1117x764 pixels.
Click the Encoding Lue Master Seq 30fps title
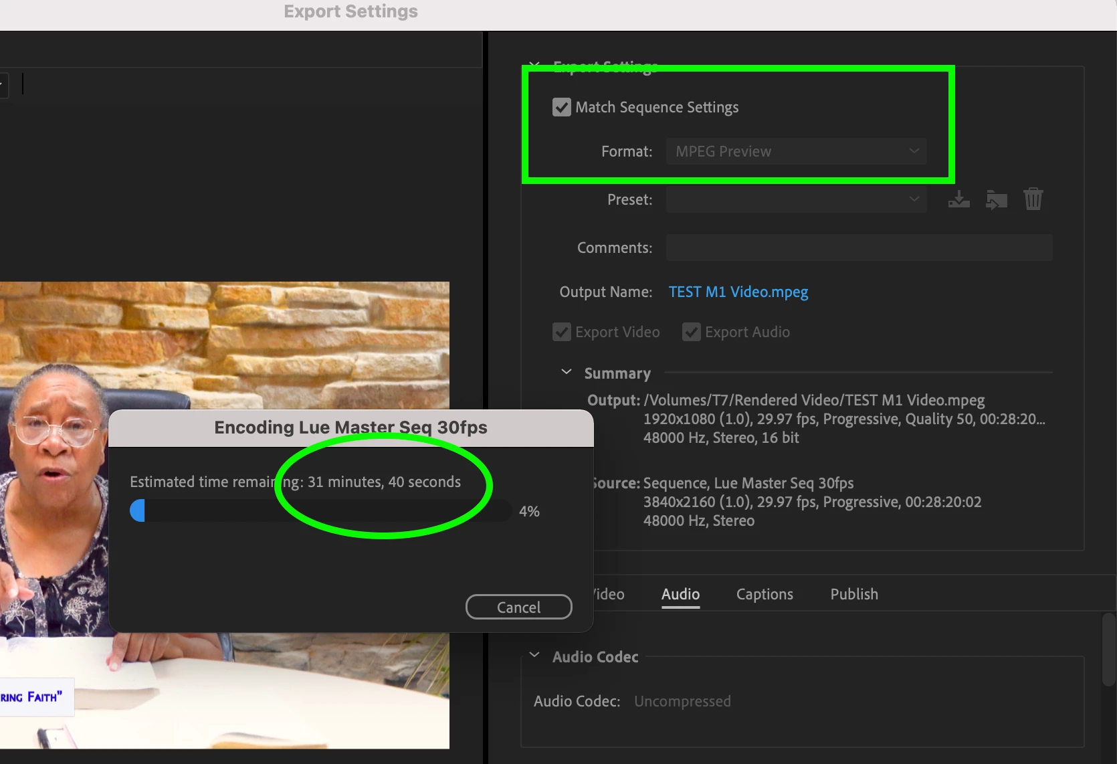[x=350, y=427]
